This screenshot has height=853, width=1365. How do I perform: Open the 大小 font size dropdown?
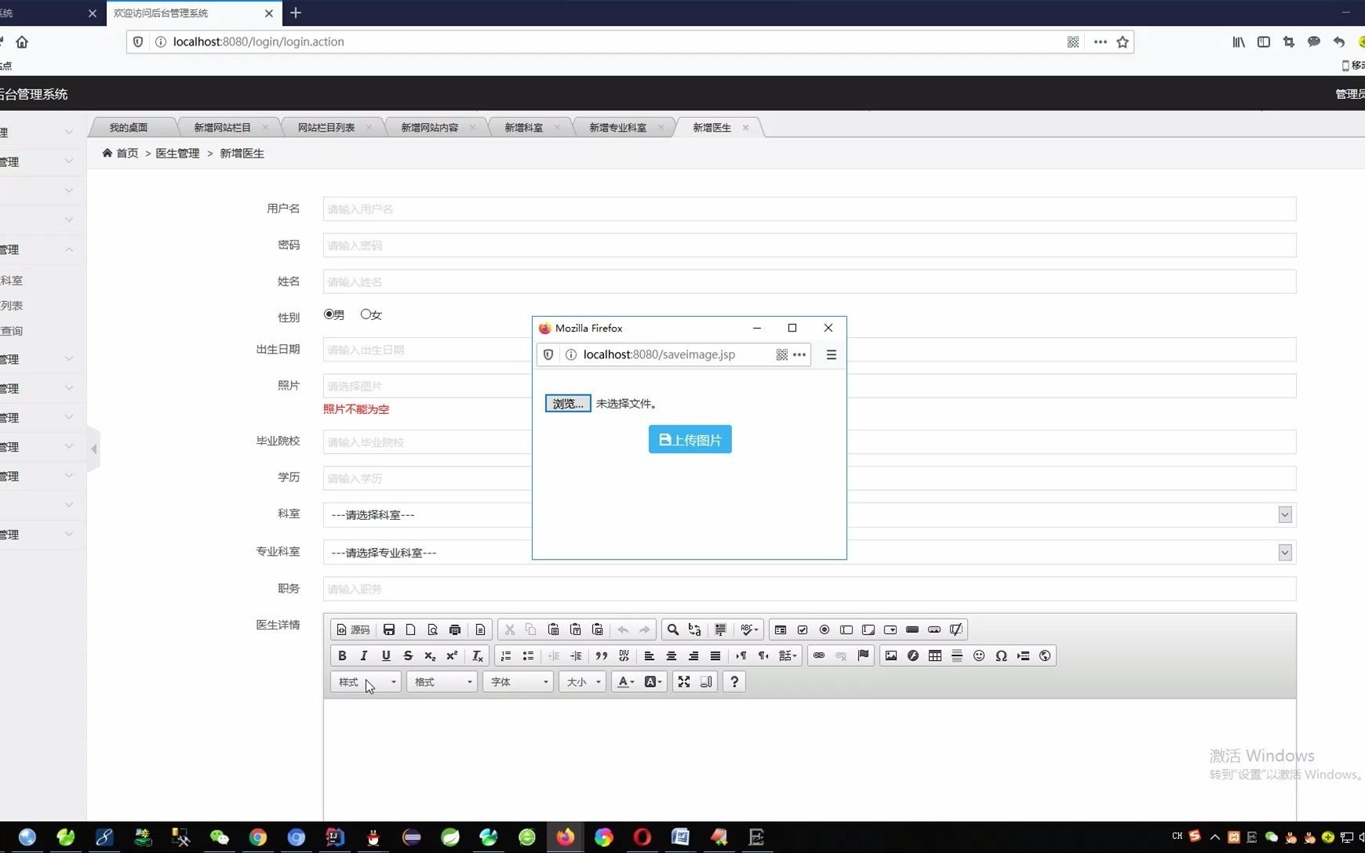(581, 681)
